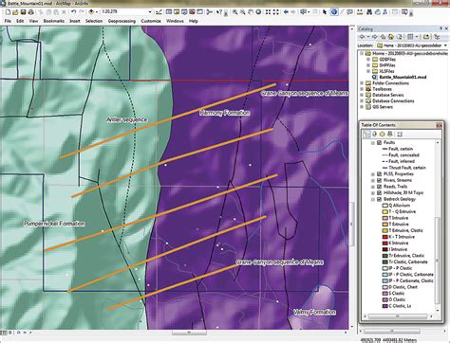The width and height of the screenshot is (450, 343).
Task: Choose the Select Elements arrow tool
Action: click(324, 12)
